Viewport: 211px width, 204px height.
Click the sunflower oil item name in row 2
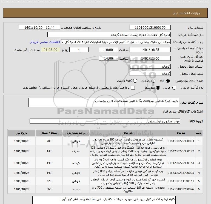click(128, 151)
